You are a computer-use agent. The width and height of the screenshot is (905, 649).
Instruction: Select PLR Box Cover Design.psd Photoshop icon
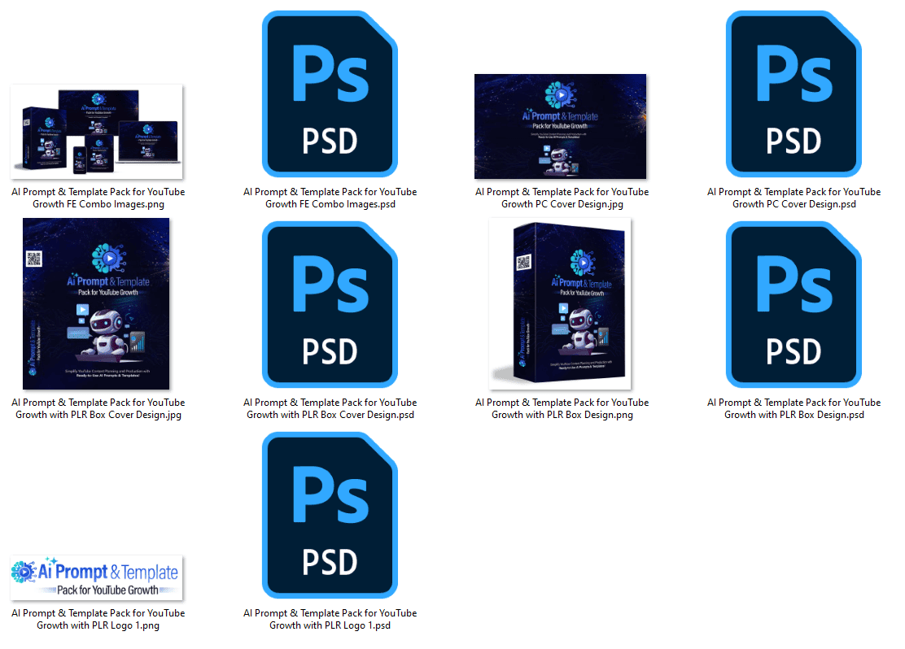pyautogui.click(x=330, y=304)
